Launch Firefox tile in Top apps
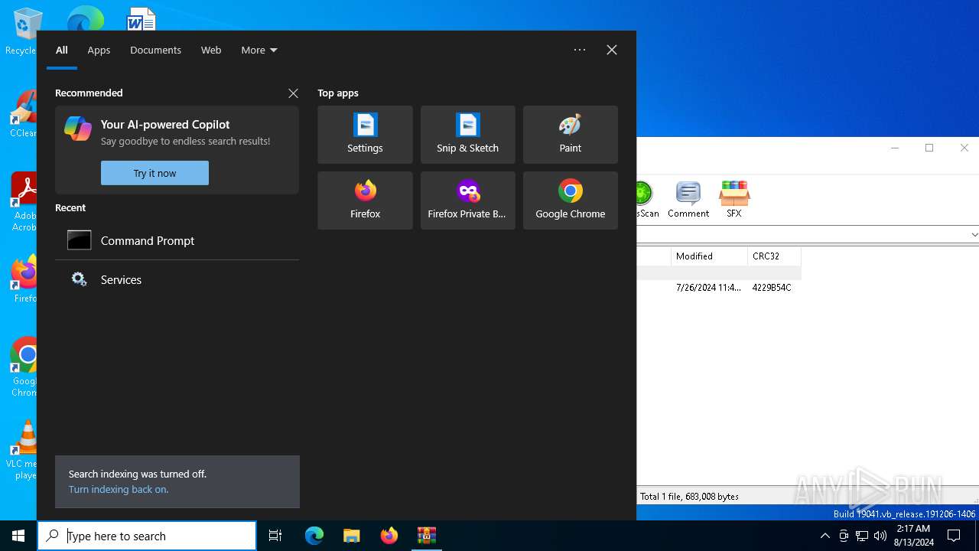979x551 pixels. [365, 201]
